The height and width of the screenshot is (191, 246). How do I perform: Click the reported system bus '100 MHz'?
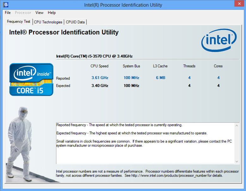click(x=131, y=78)
